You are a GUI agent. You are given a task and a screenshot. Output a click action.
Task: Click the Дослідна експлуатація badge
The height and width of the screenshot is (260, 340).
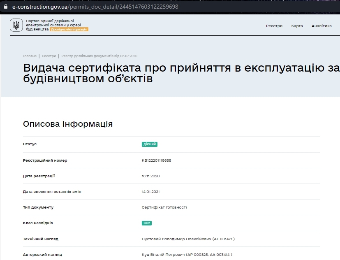click(x=69, y=29)
